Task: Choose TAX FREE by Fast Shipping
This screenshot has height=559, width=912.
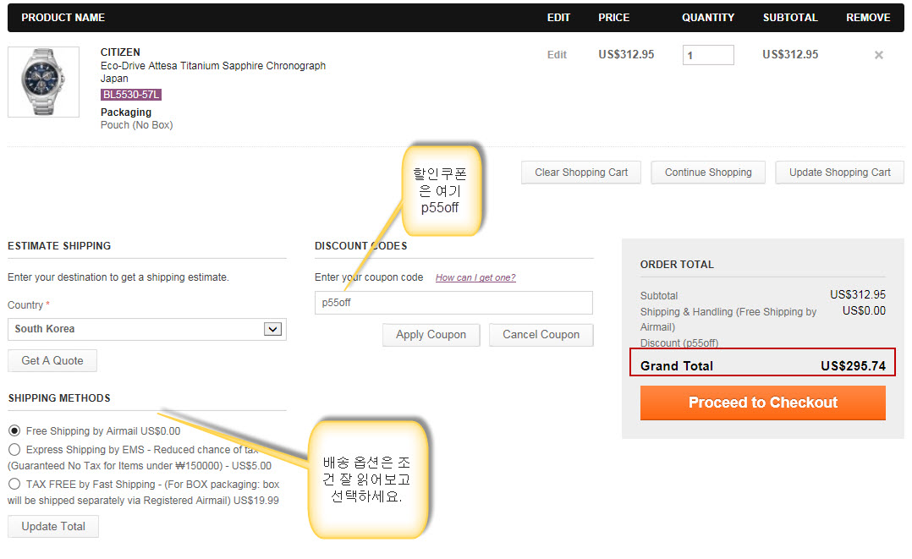Action: point(14,485)
